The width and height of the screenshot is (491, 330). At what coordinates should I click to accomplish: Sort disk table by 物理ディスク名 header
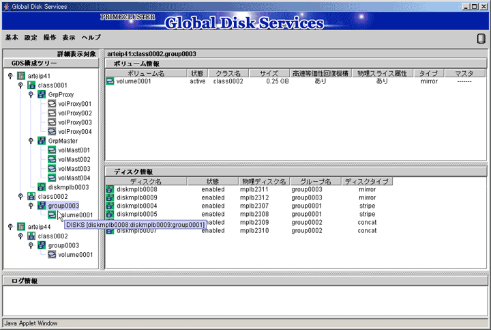point(264,181)
